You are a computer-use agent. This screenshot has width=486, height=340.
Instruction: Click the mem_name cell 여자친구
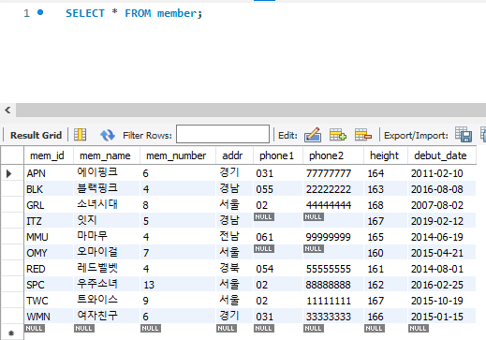pyautogui.click(x=107, y=317)
